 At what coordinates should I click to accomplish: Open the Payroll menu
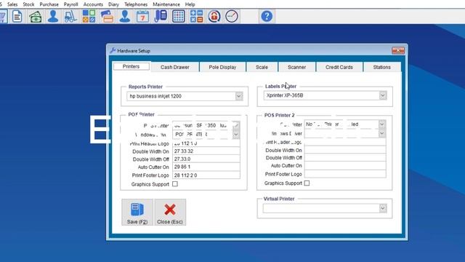click(70, 4)
